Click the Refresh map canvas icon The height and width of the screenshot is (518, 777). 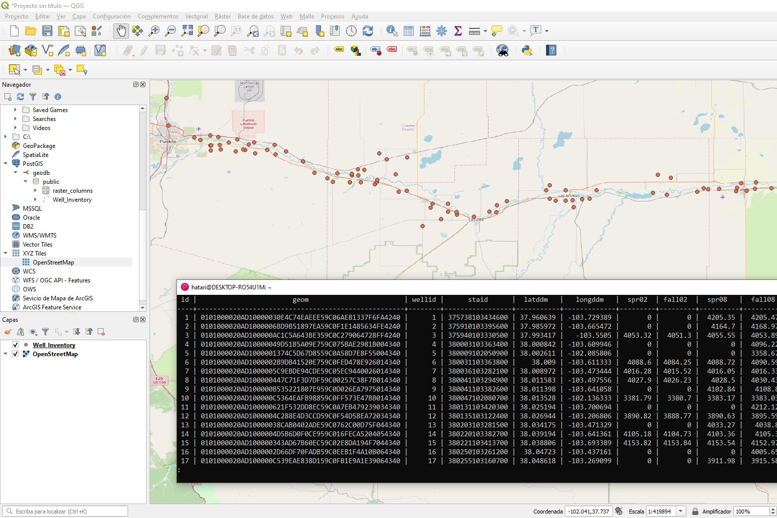coord(368,31)
